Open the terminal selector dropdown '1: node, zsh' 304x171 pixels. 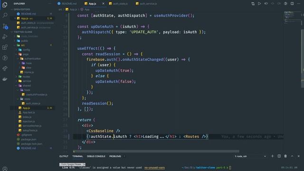click(250, 156)
